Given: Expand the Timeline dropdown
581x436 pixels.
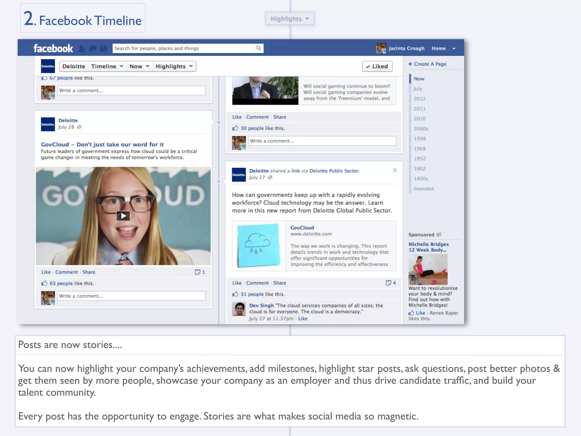Looking at the screenshot, I should click(107, 66).
